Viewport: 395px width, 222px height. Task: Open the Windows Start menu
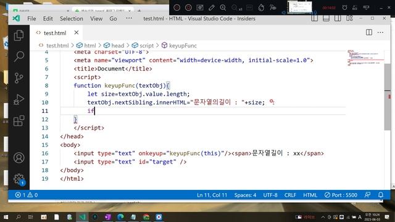pyautogui.click(x=6, y=217)
